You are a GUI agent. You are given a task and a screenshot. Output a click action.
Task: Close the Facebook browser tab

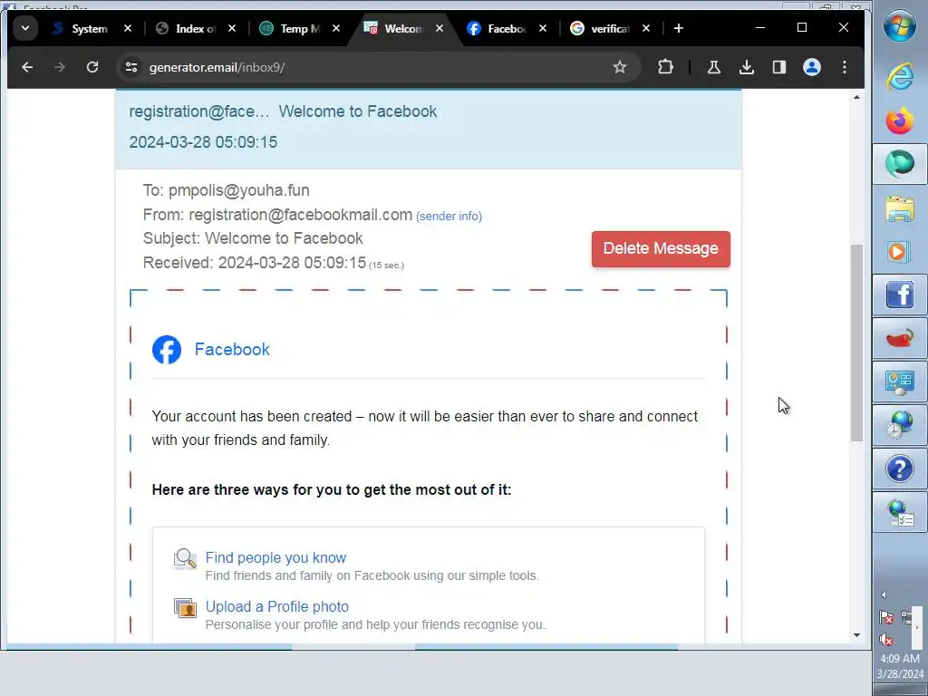542,28
